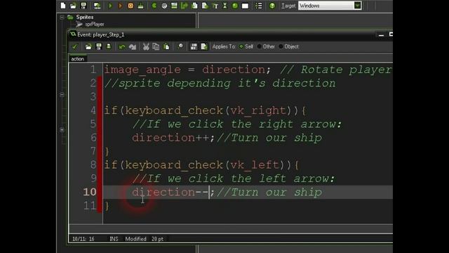Paste code in the editor toolbar
The height and width of the screenshot is (253, 449).
166,46
